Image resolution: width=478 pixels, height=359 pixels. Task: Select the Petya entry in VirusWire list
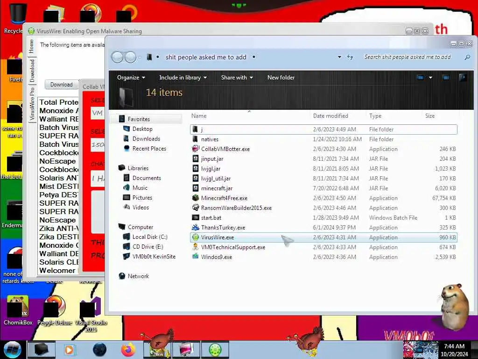pos(58,195)
